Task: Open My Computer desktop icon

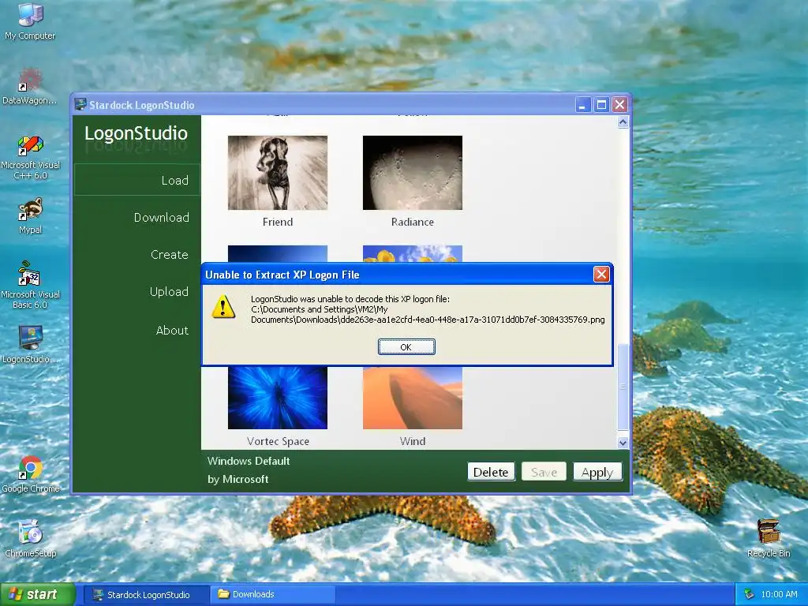Action: pos(30,21)
